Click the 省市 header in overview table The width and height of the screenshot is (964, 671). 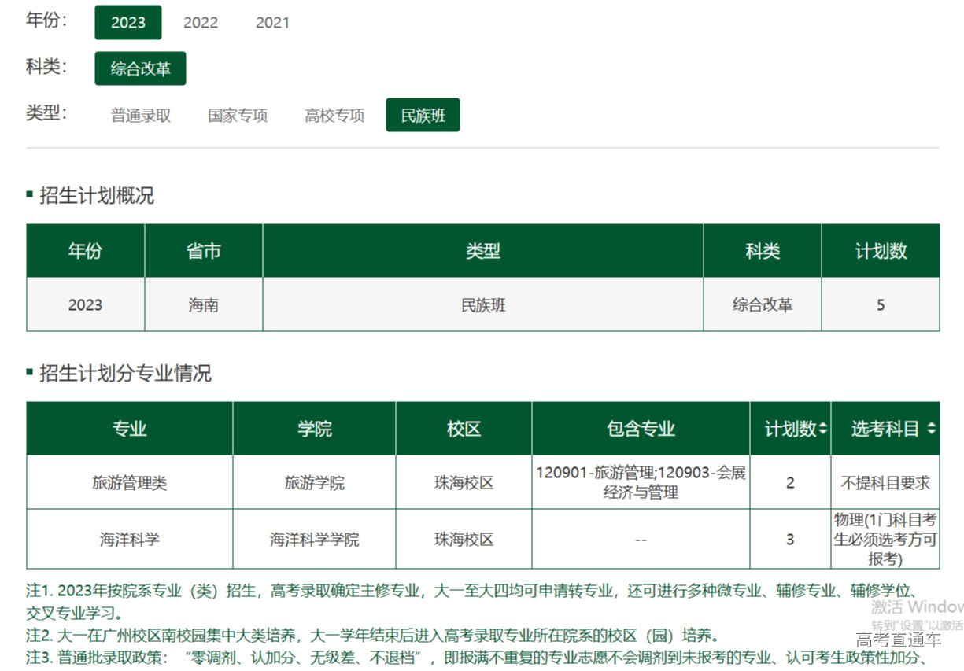pos(203,251)
